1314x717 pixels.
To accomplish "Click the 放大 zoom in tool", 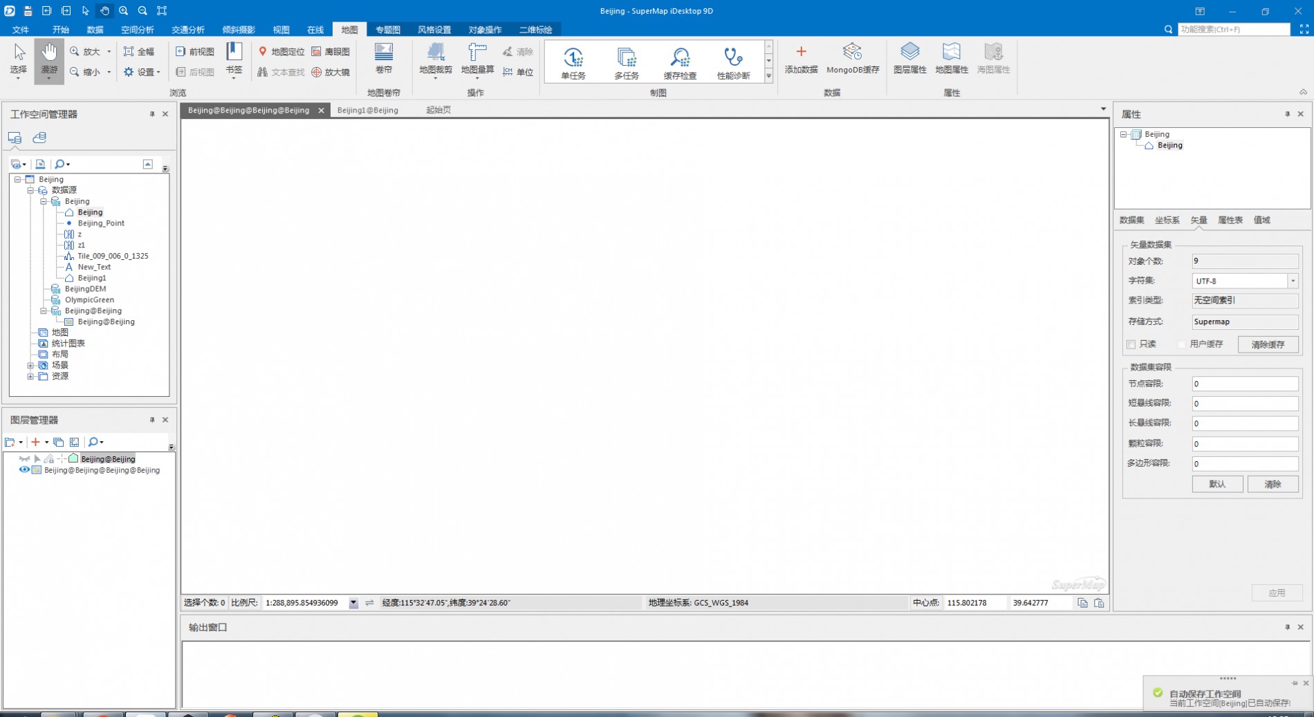I will click(86, 52).
